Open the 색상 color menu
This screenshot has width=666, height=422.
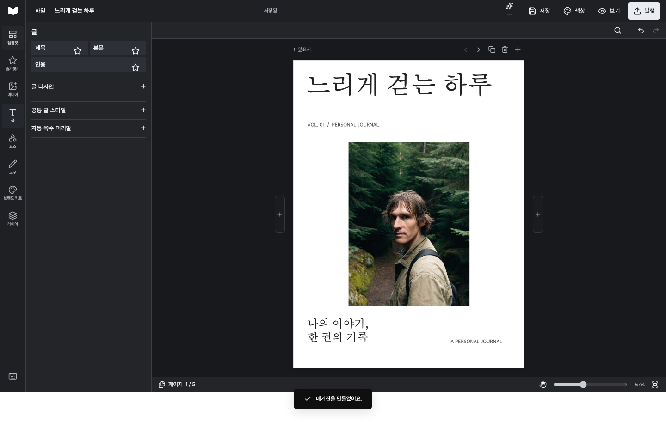tap(574, 11)
